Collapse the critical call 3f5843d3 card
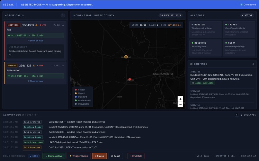This screenshot has height=161, width=259. click(x=63, y=25)
